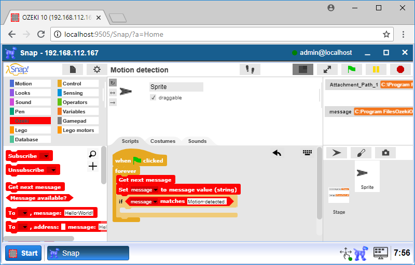The image size is (415, 265).
Task: Open the Unsubscribe block dropdown
Action: tap(53, 170)
